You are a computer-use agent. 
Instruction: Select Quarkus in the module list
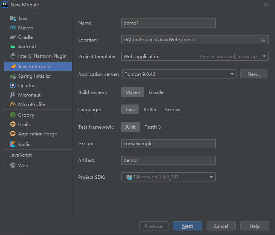38,86
